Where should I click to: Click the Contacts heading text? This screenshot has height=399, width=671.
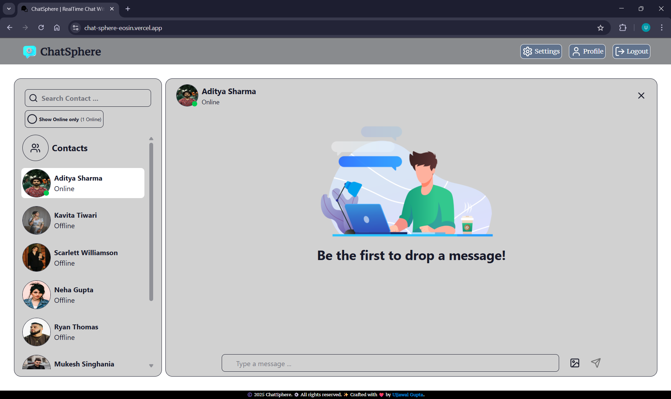click(70, 148)
